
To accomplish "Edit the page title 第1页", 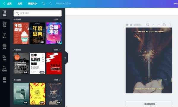I will tap(134, 25).
